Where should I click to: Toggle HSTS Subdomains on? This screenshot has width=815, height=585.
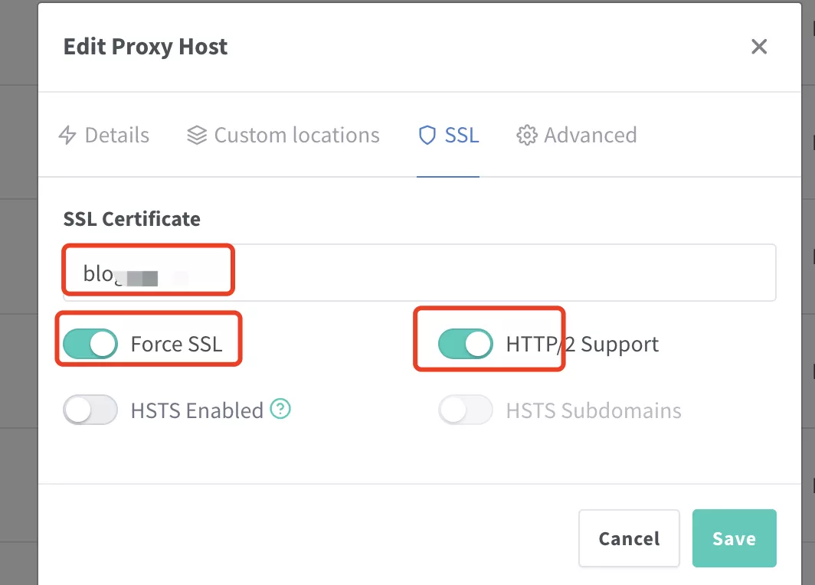pyautogui.click(x=465, y=410)
